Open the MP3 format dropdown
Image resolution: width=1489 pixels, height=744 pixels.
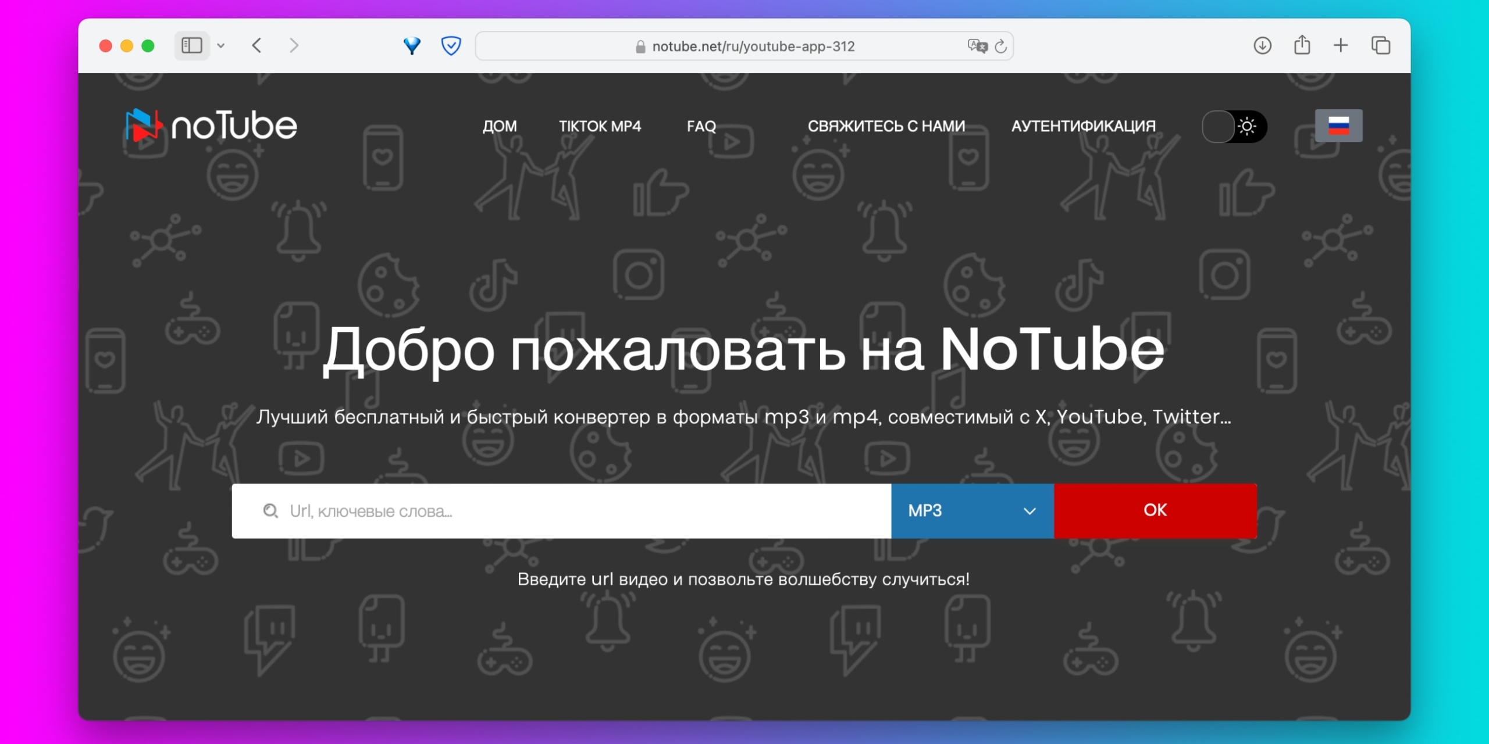point(972,510)
